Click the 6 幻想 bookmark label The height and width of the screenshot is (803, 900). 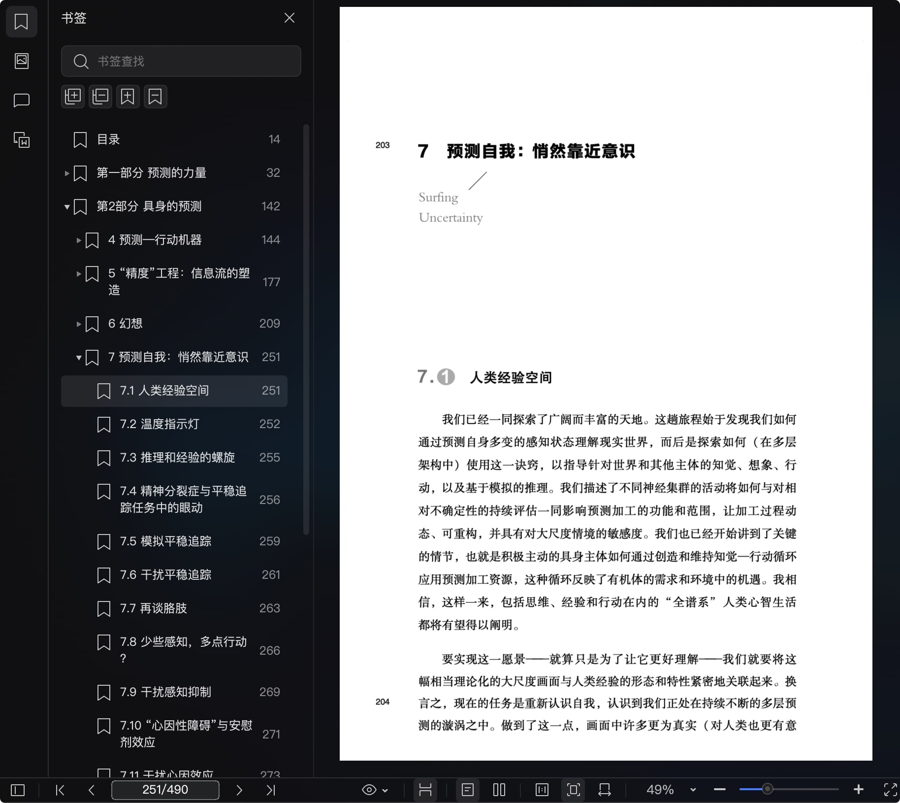pos(126,324)
